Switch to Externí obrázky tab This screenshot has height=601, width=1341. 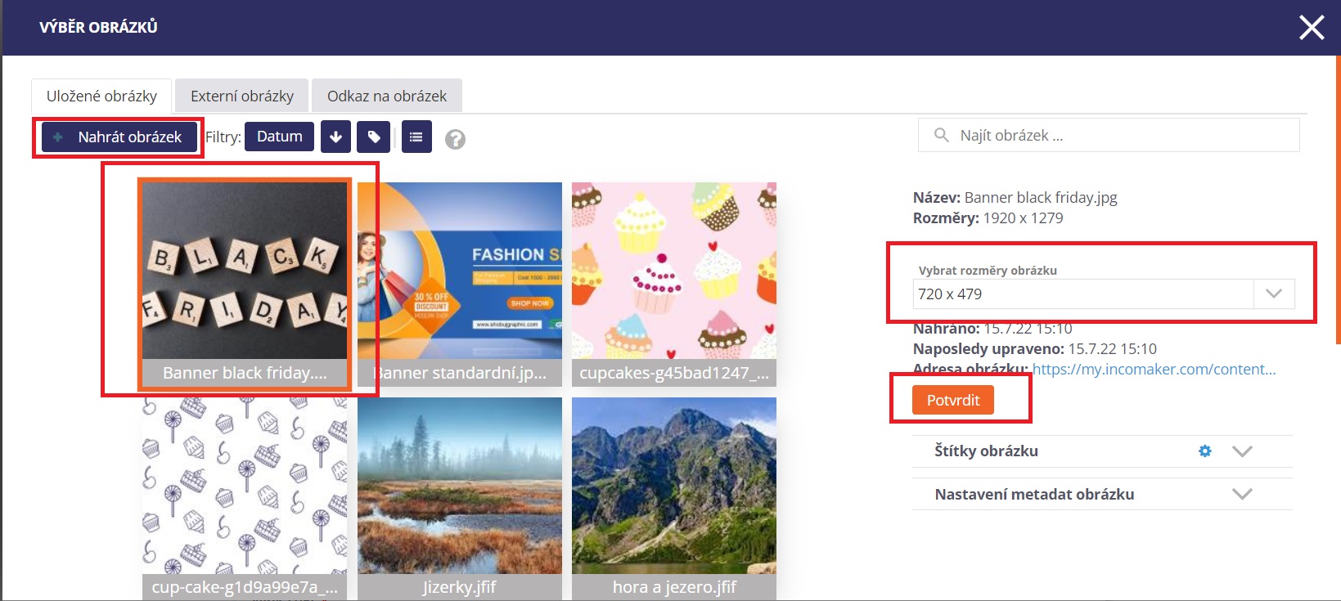pos(242,96)
